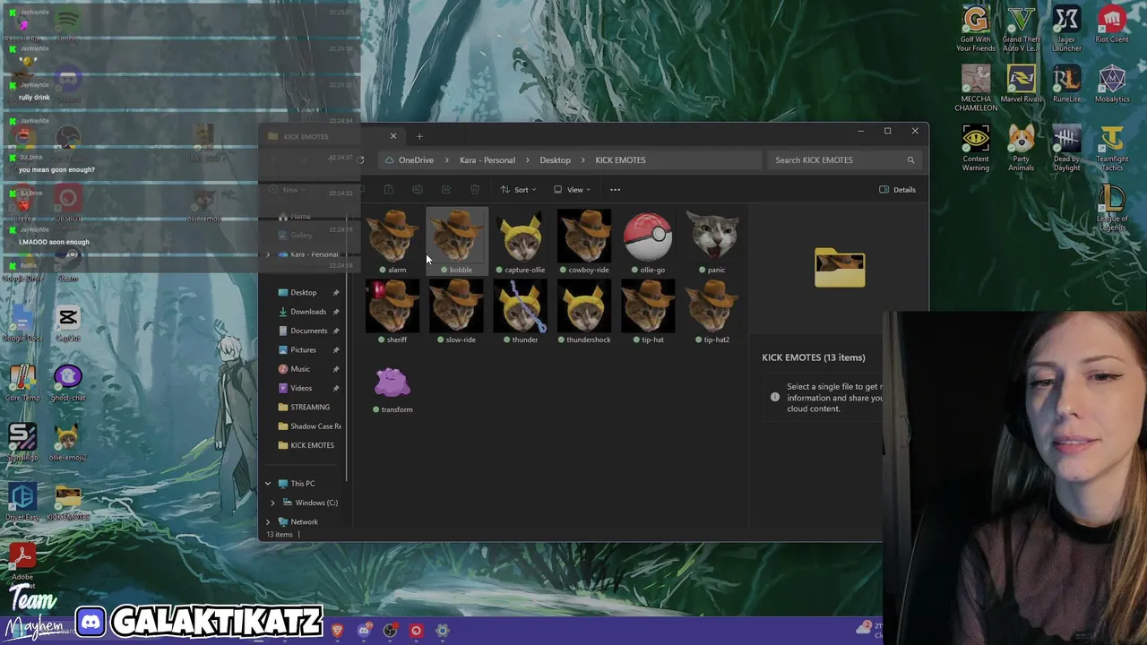Click the search magnifier icon
Viewport: 1147px width, 645px height.
pyautogui.click(x=910, y=160)
